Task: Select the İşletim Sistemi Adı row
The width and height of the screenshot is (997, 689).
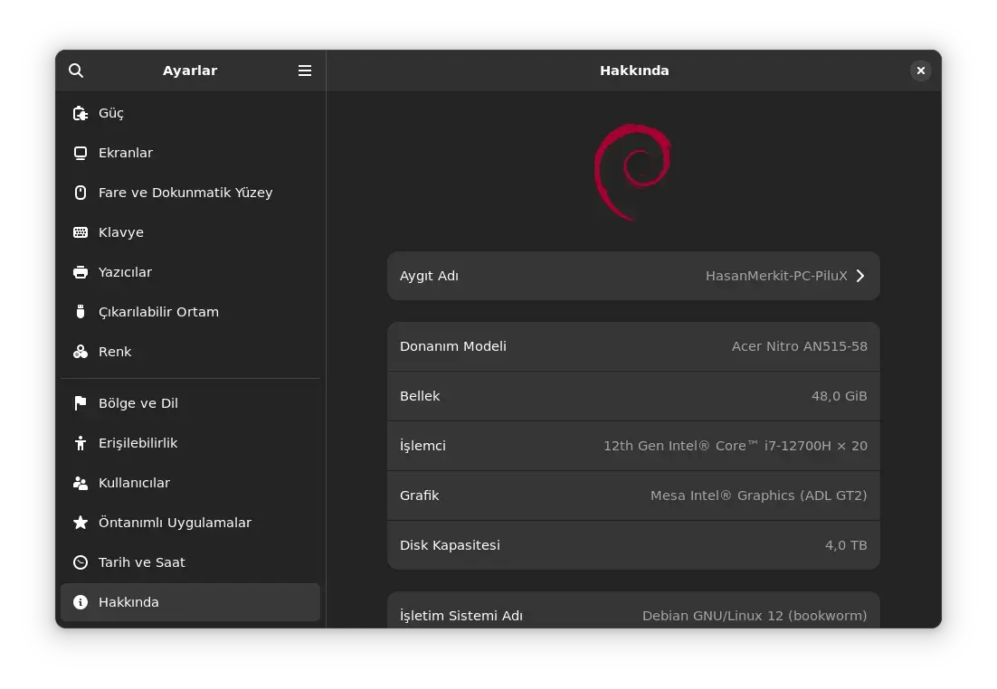Action: pos(633,611)
